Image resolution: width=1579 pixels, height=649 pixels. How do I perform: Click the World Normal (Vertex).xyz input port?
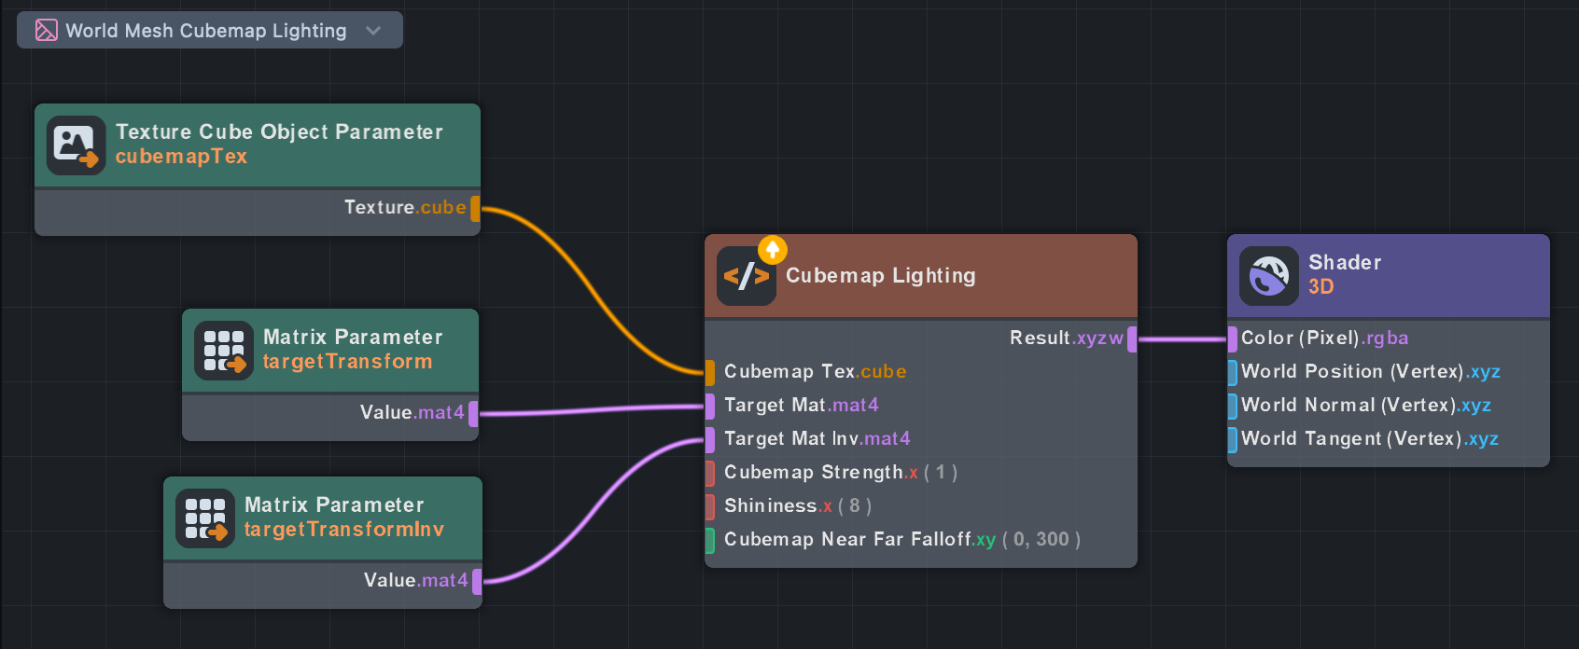1233,406
